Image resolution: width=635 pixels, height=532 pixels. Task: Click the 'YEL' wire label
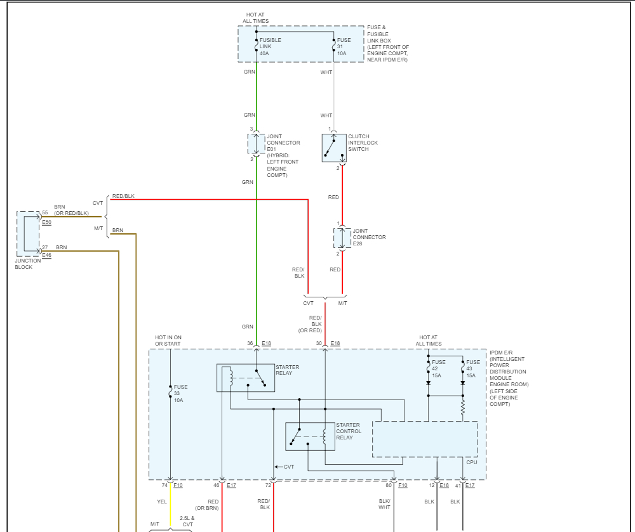(162, 502)
